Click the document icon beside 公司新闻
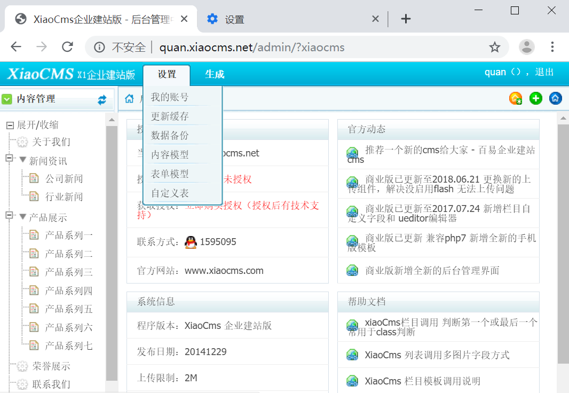 point(34,178)
